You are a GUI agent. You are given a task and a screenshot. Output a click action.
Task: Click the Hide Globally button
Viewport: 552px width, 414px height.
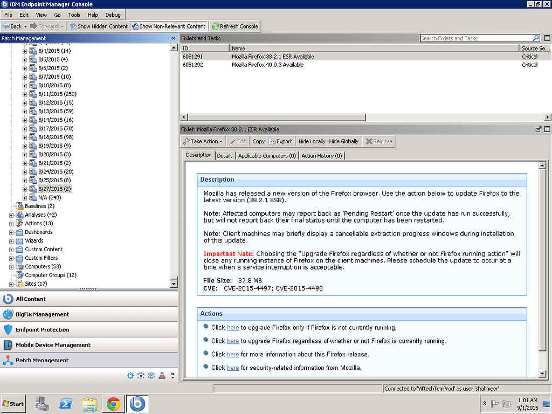coord(343,142)
